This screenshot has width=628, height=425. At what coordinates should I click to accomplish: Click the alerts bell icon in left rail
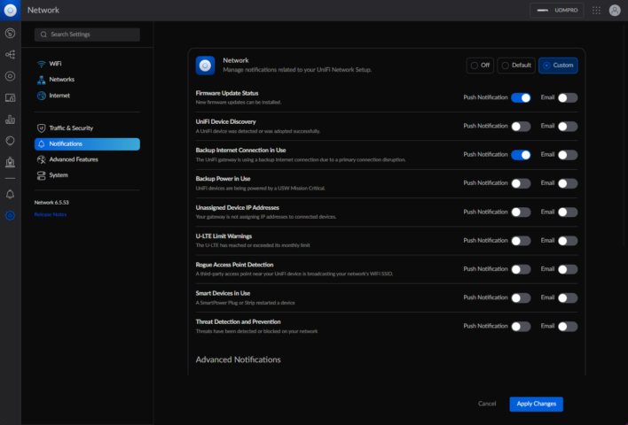pyautogui.click(x=10, y=193)
